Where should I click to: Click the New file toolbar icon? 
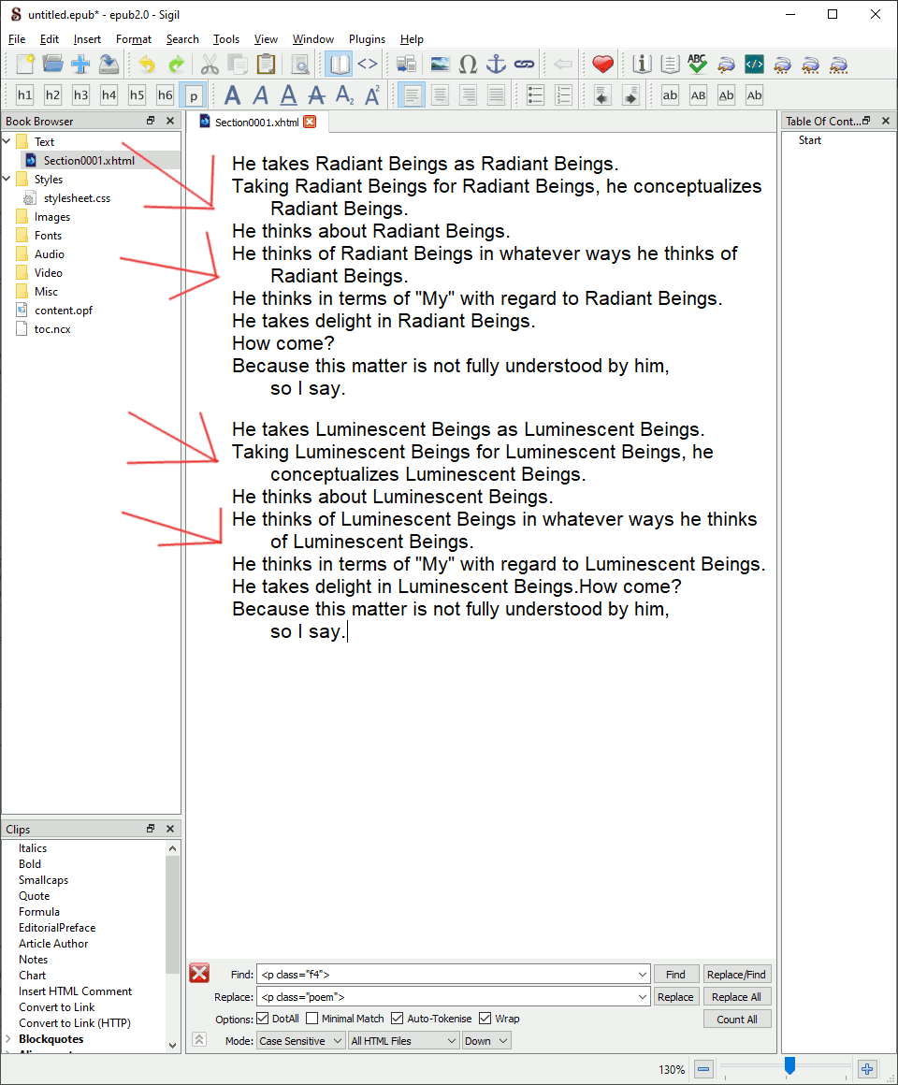tap(25, 65)
